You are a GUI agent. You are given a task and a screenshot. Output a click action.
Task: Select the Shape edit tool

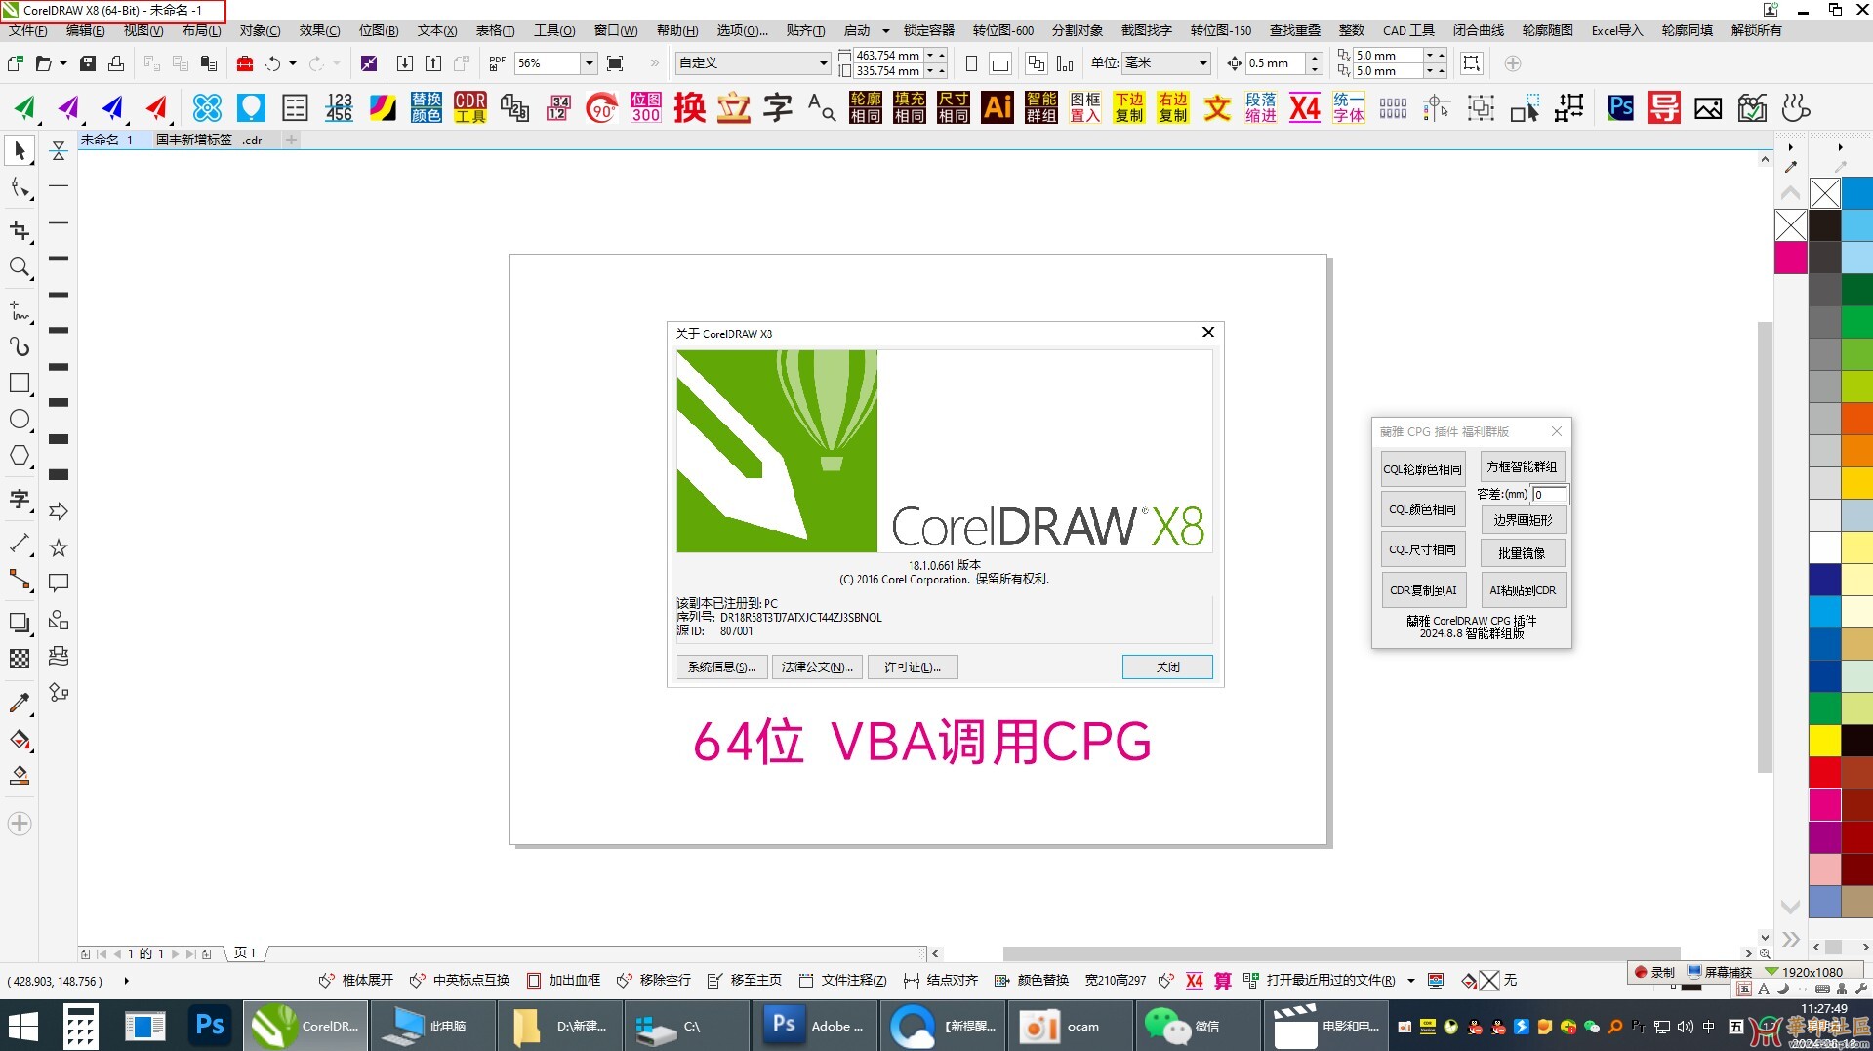coord(20,187)
